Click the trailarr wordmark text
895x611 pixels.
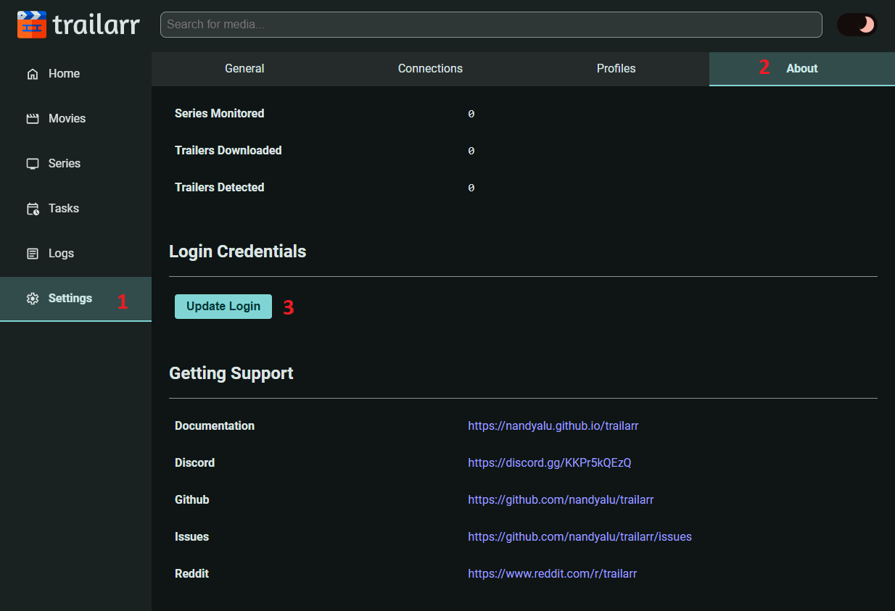96,25
